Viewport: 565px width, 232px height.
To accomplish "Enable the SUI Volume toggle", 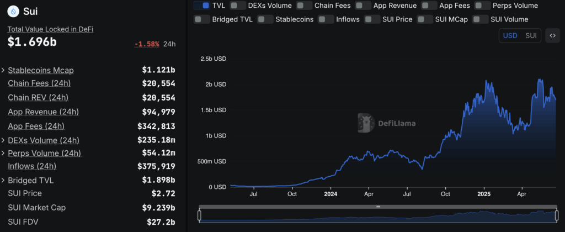I will pos(481,19).
